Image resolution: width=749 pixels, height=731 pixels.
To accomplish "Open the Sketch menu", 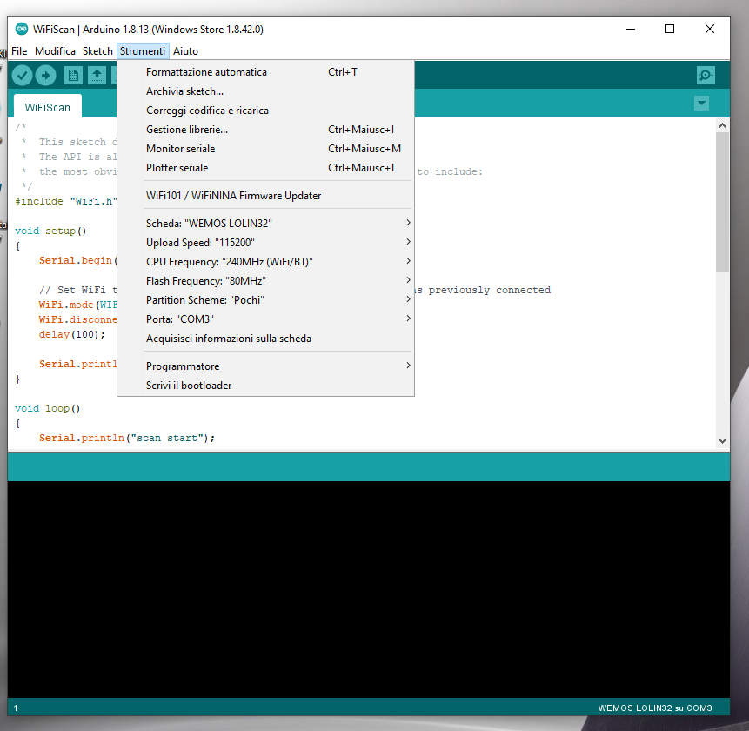I will pyautogui.click(x=97, y=51).
